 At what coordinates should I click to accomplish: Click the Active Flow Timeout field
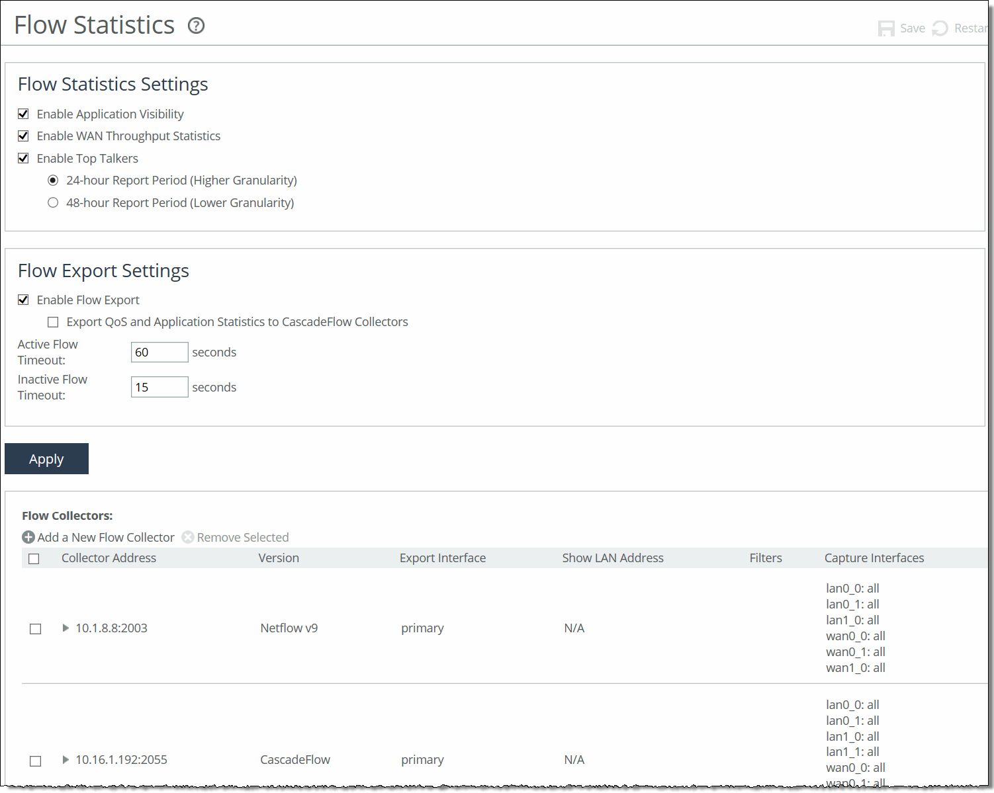(x=159, y=352)
